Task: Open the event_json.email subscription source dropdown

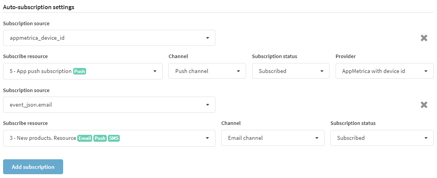Action: tap(109, 105)
